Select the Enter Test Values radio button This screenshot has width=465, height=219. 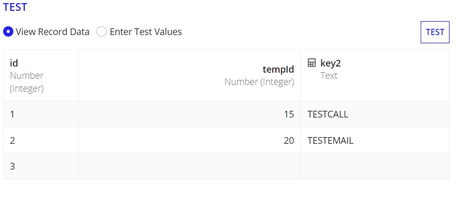click(102, 31)
